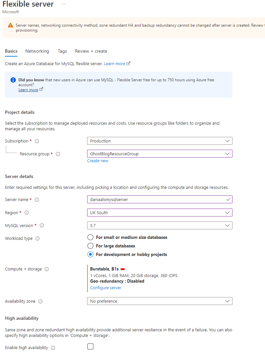Screen dimensions: 265x355
Task: Open the ellipsis menu beside Flexible server title
Action: point(64,4)
